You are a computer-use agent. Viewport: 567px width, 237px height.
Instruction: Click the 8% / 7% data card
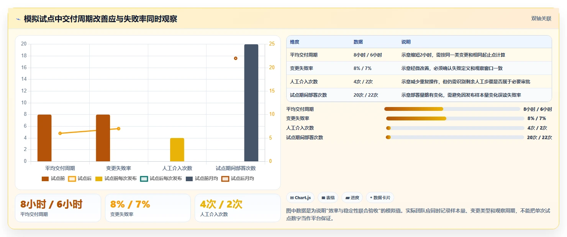pos(148,208)
